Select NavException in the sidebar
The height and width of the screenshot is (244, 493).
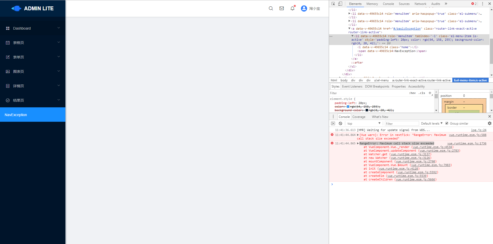coord(16,115)
